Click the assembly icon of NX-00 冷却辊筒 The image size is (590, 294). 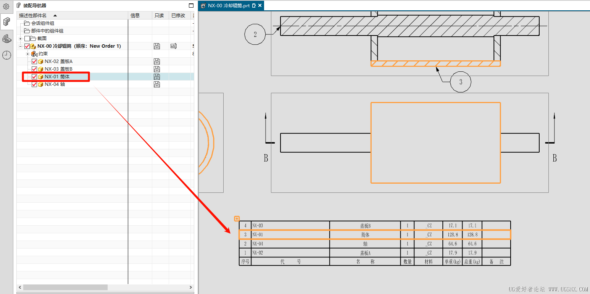(x=33, y=46)
